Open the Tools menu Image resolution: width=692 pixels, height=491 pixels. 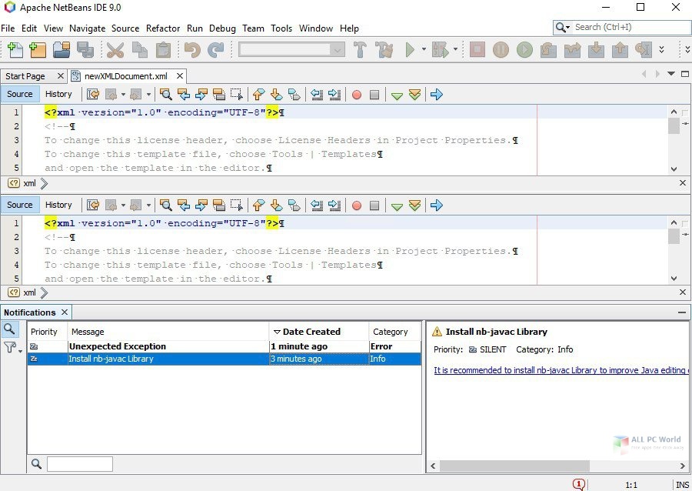[x=281, y=28]
